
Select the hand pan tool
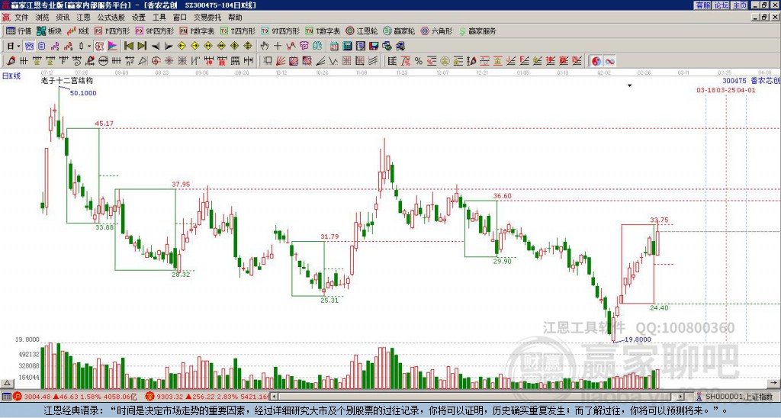265,47
